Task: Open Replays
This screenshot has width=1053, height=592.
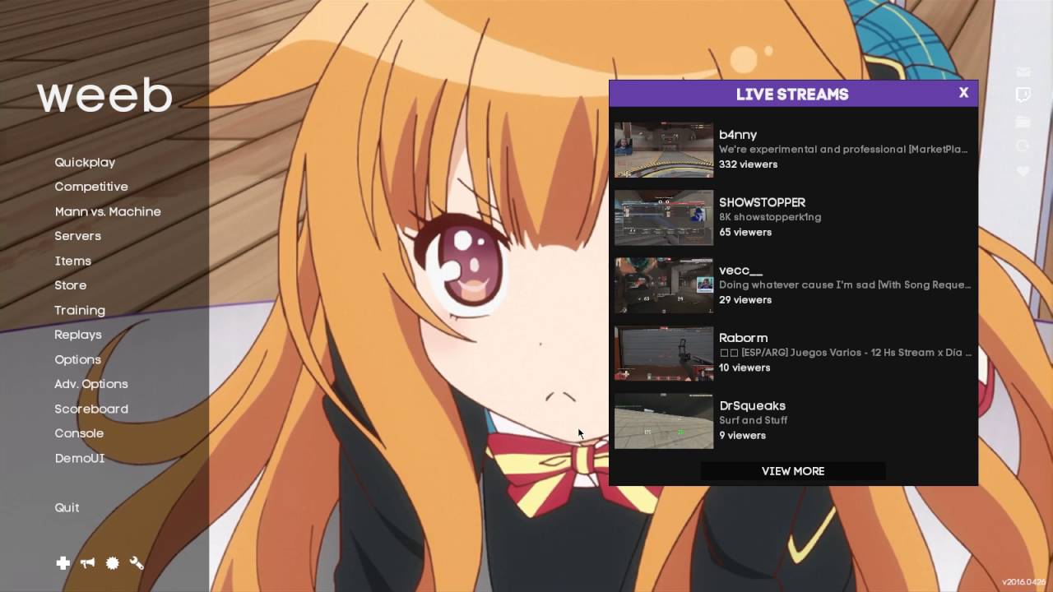Action: coord(78,335)
